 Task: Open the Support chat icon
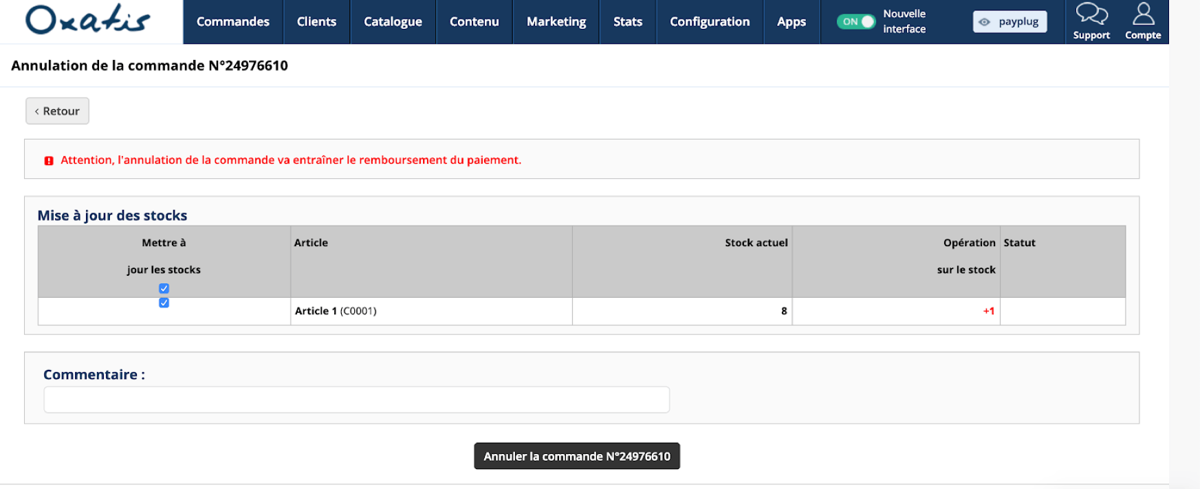click(x=1091, y=14)
